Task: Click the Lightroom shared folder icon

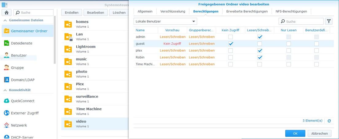Action: (68, 49)
